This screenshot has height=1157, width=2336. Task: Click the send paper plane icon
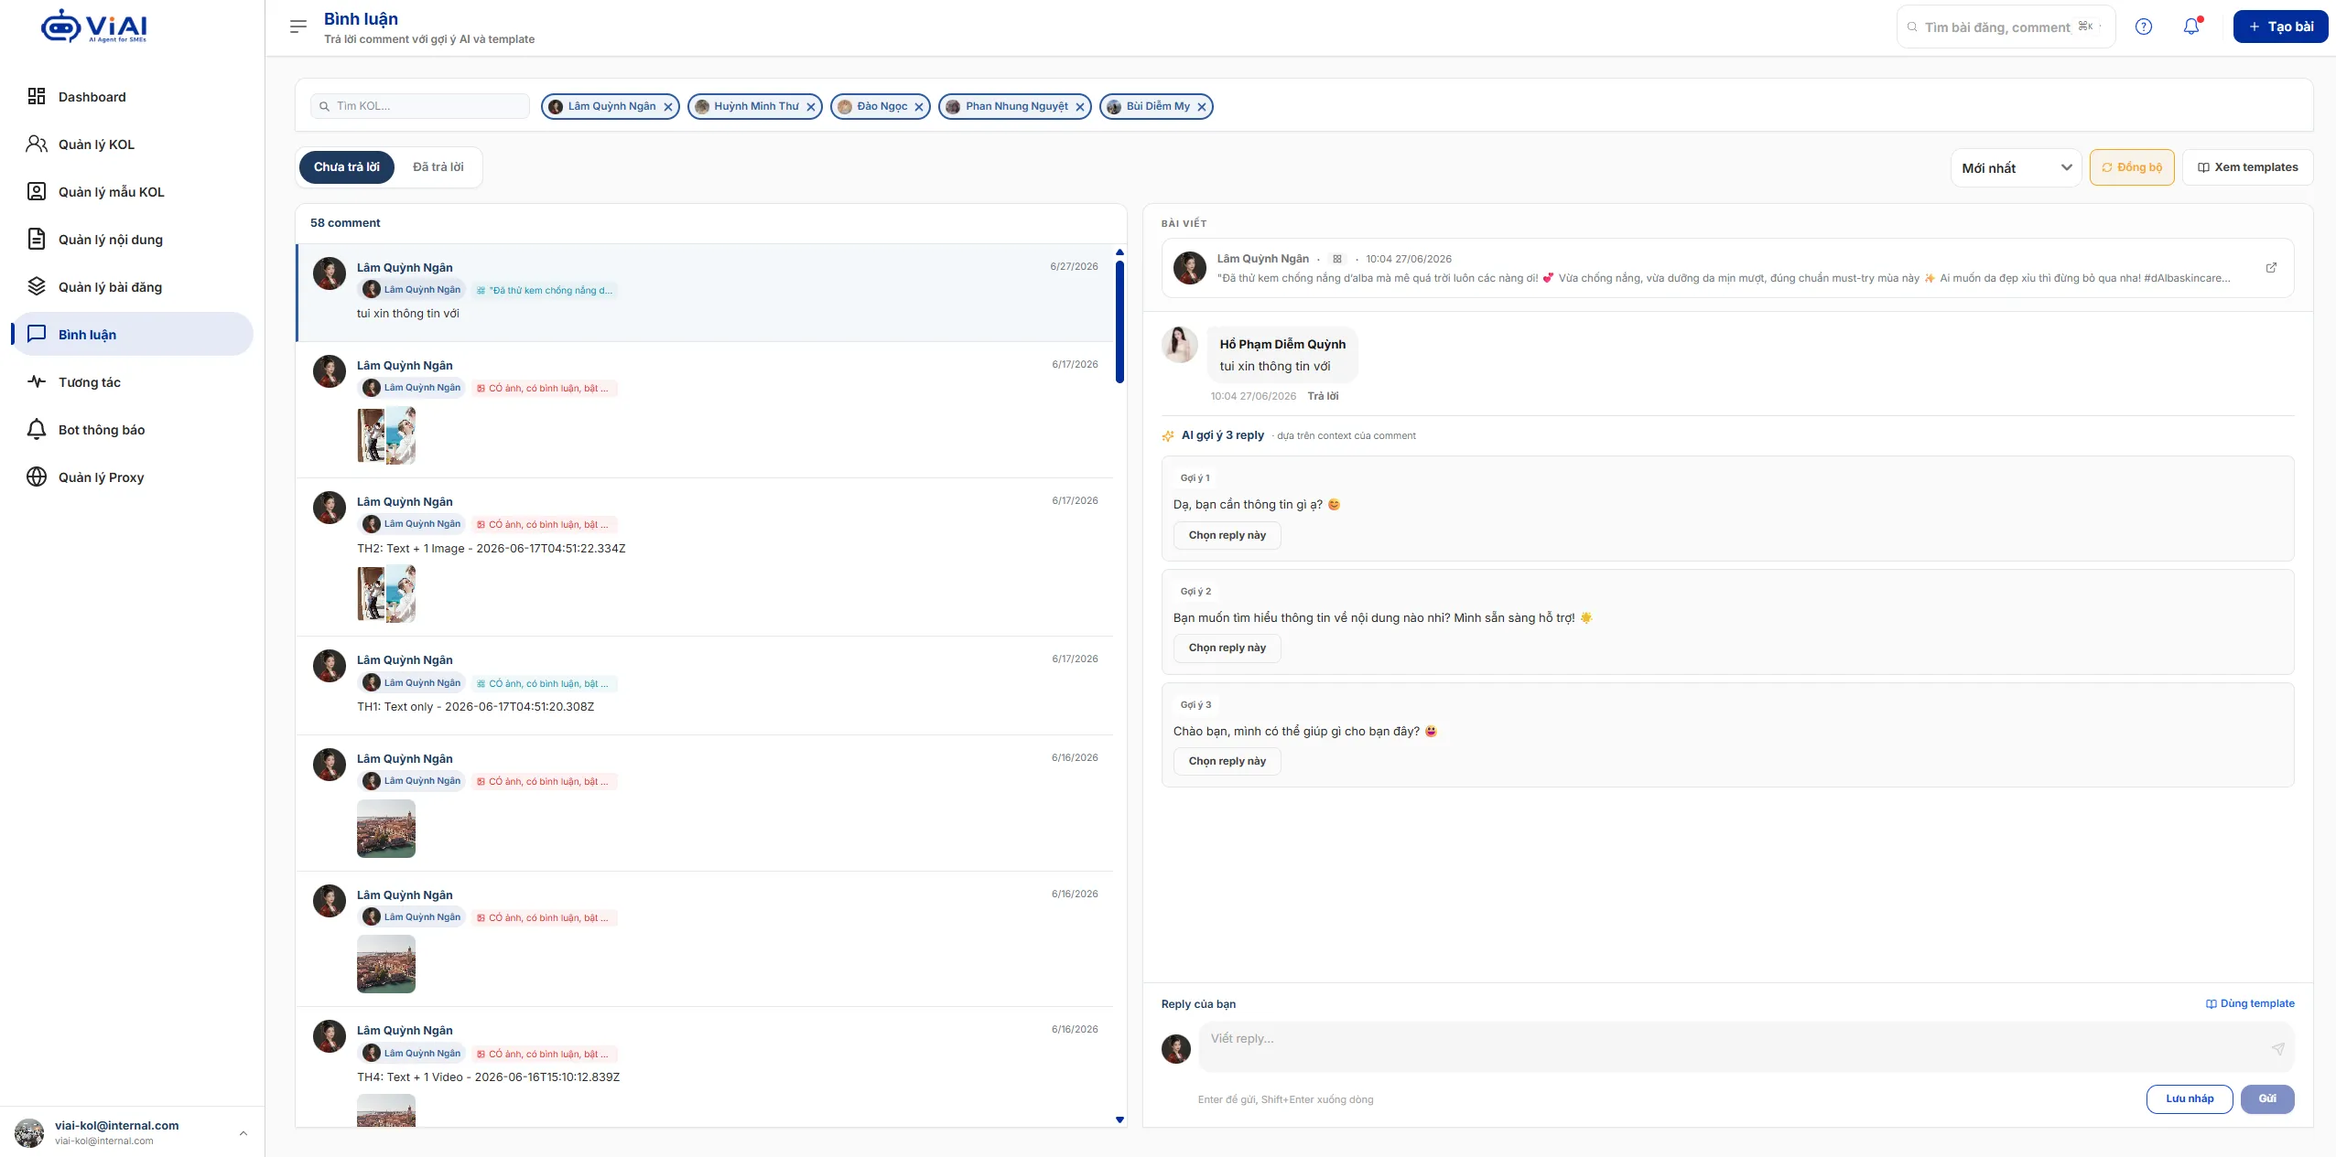coord(2277,1048)
